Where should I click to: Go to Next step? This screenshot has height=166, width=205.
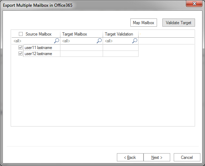157,157
